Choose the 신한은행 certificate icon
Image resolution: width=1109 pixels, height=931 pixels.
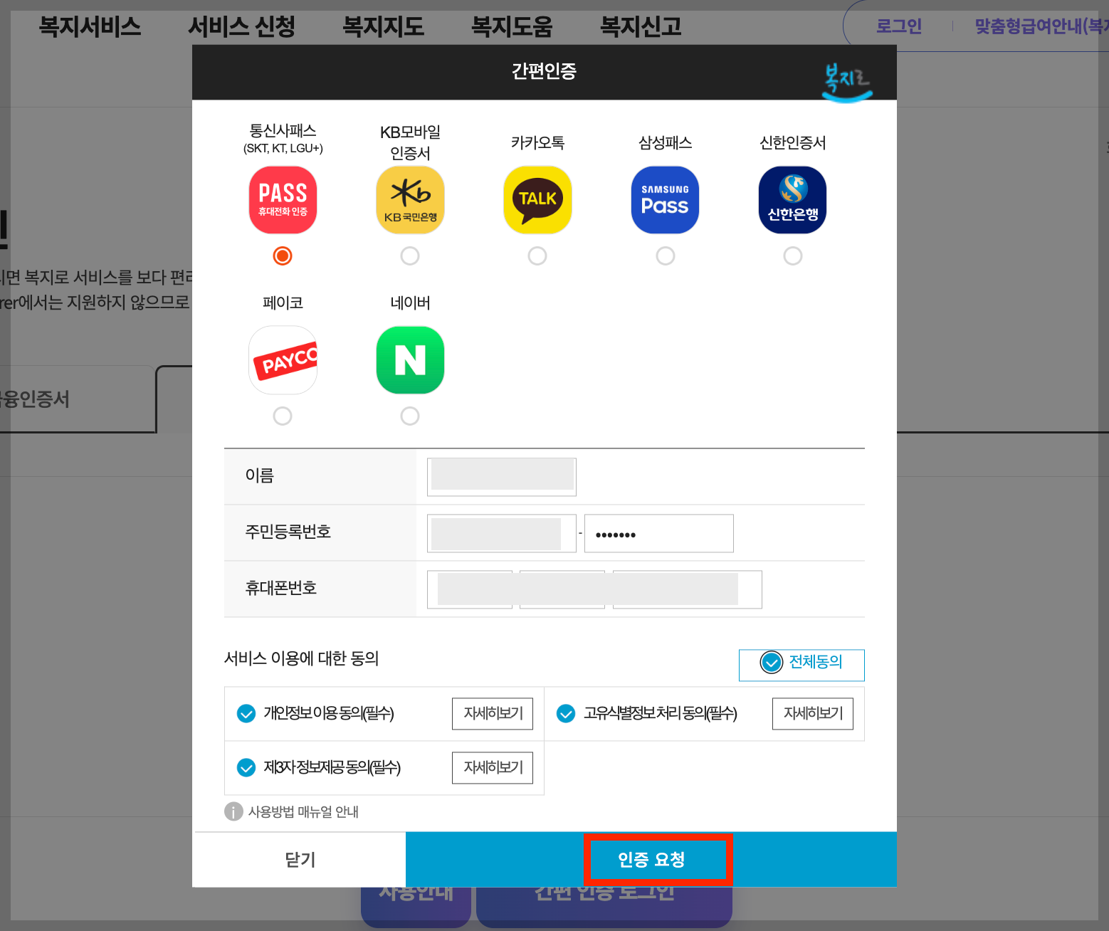[792, 200]
